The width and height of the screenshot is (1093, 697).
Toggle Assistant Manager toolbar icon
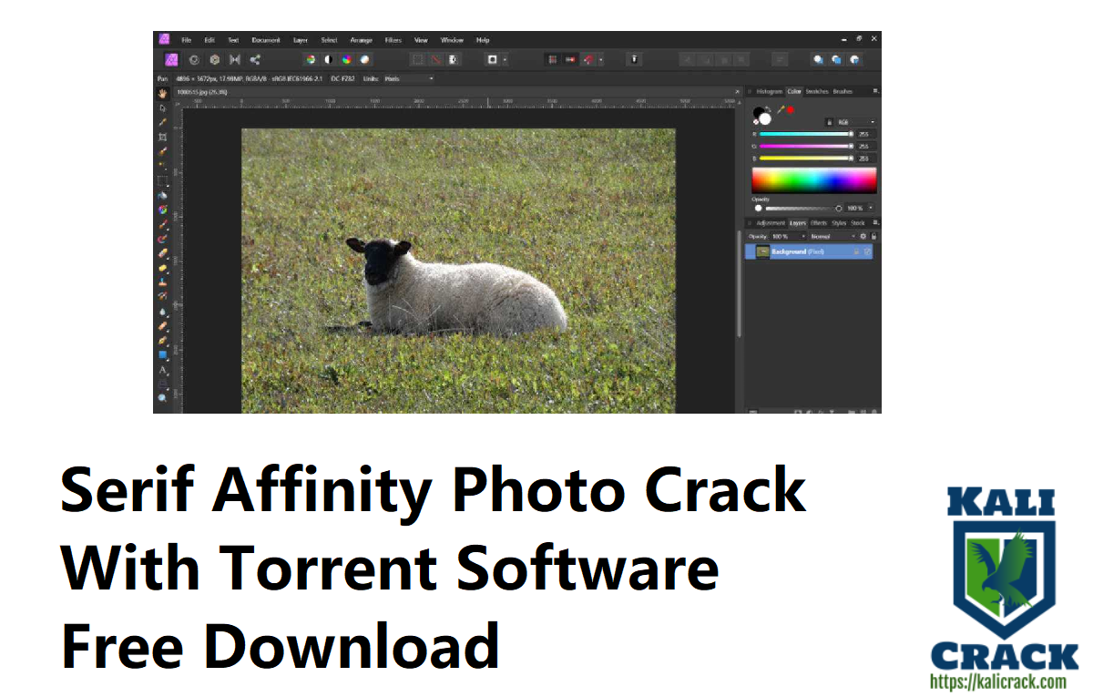[x=634, y=60]
